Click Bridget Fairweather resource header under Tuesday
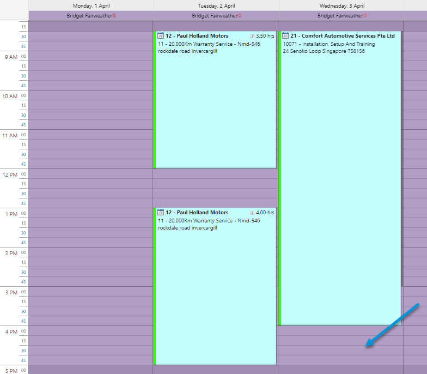 click(217, 15)
